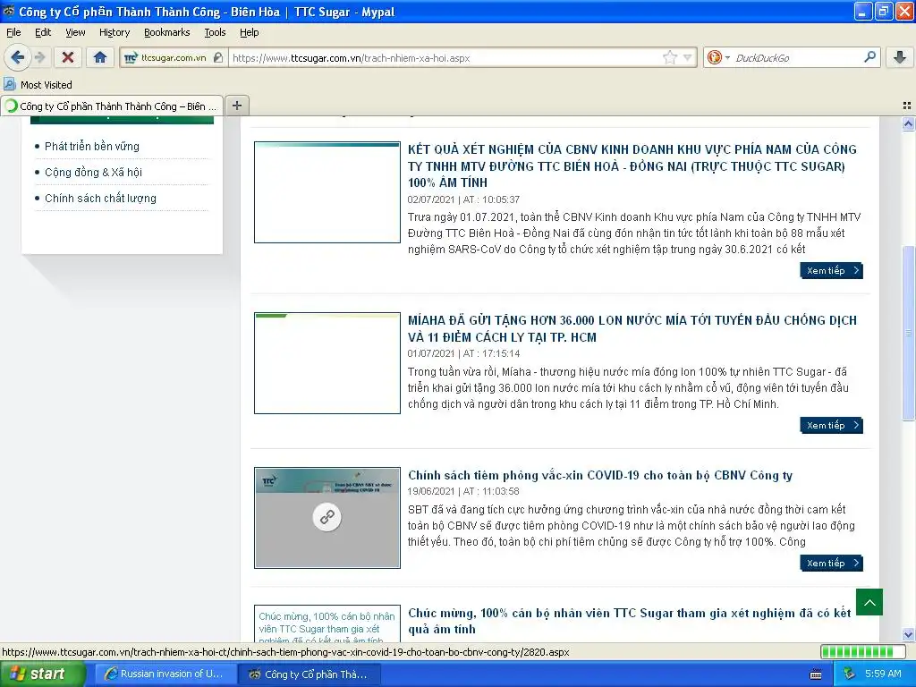Viewport: 916px width, 687px height.
Task: Open the History menu
Action: click(114, 32)
